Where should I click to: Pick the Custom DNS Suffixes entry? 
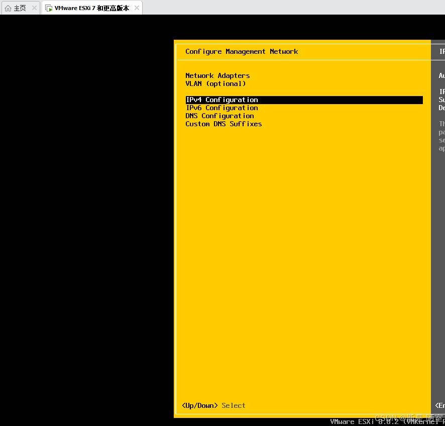point(224,124)
